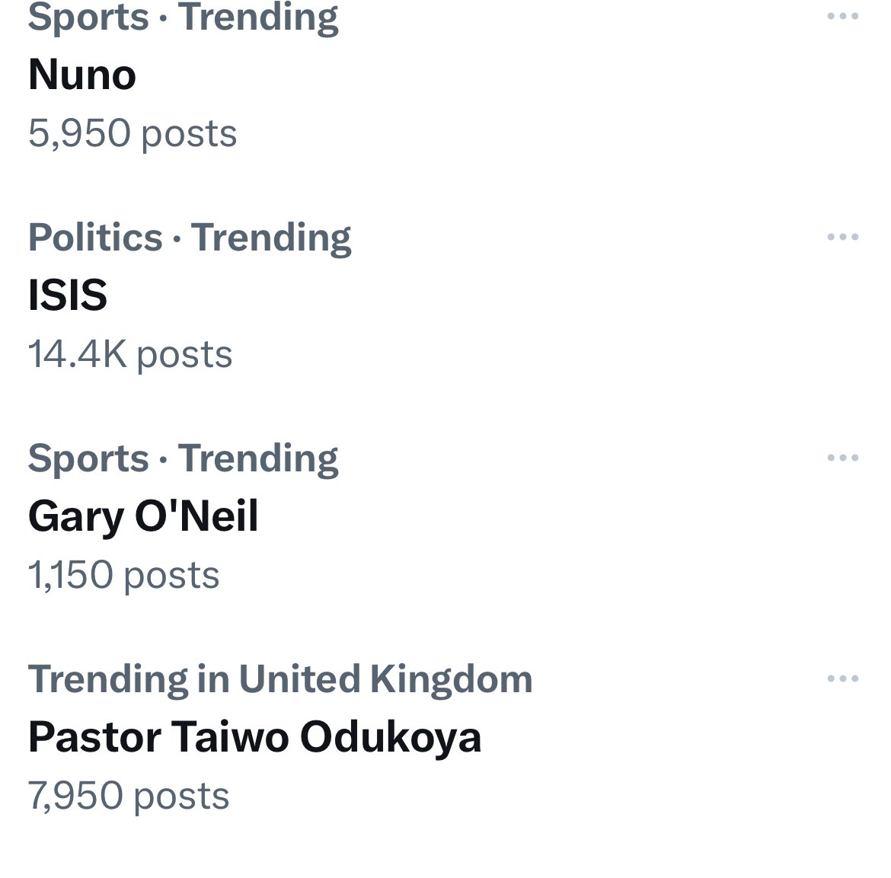Open the Nuno trending topic
The height and width of the screenshot is (878, 891).
pos(82,75)
